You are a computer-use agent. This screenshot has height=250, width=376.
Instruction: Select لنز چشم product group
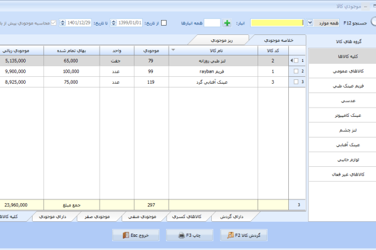click(x=342, y=130)
